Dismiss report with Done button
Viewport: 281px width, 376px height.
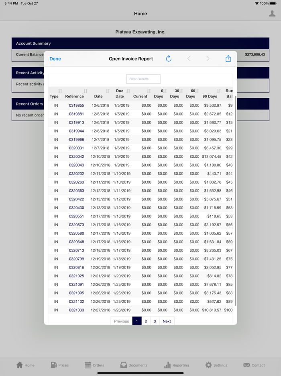pyautogui.click(x=55, y=59)
